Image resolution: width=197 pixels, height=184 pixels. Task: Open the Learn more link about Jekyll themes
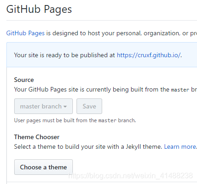(180, 147)
